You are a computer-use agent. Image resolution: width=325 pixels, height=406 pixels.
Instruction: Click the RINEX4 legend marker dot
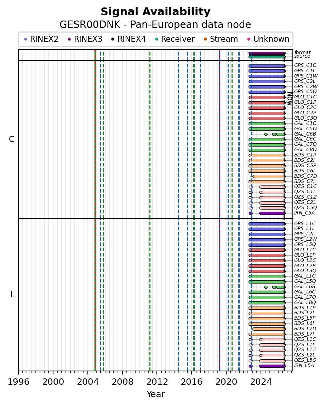tap(113, 39)
